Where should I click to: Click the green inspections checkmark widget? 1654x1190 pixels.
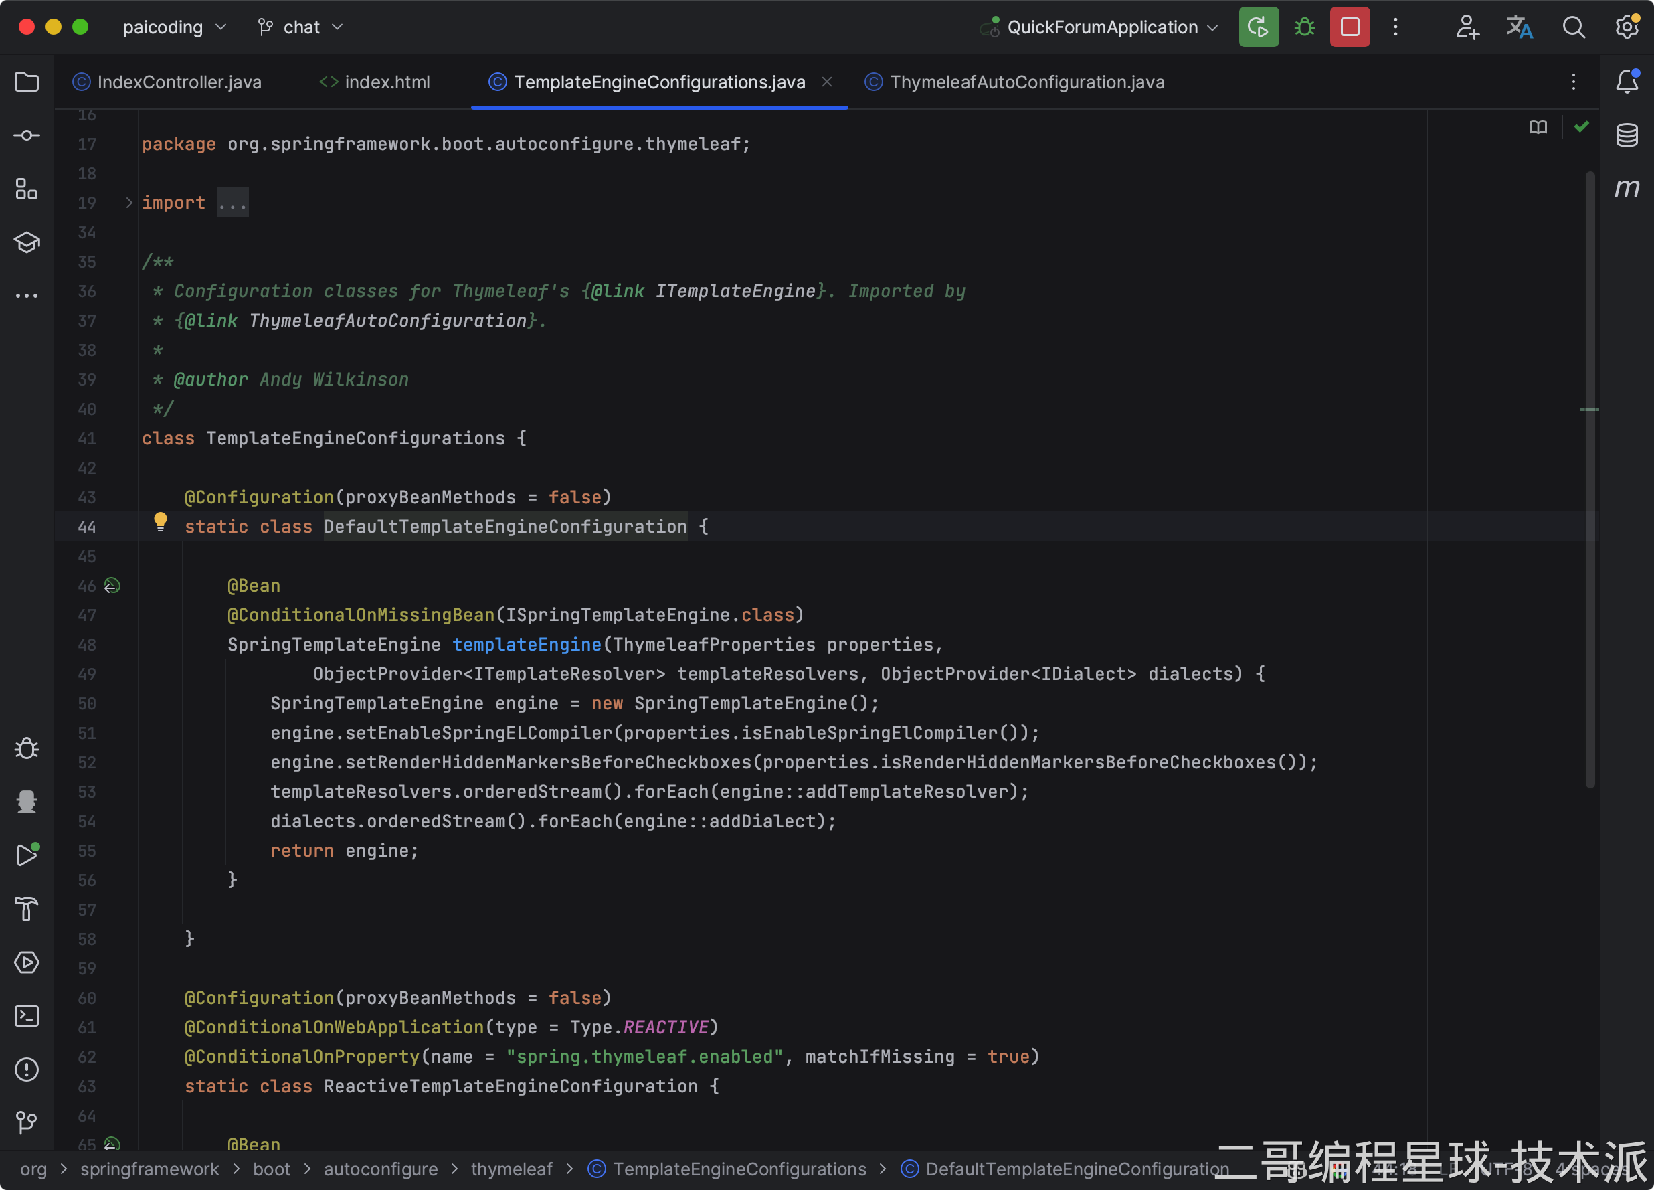[1581, 128]
